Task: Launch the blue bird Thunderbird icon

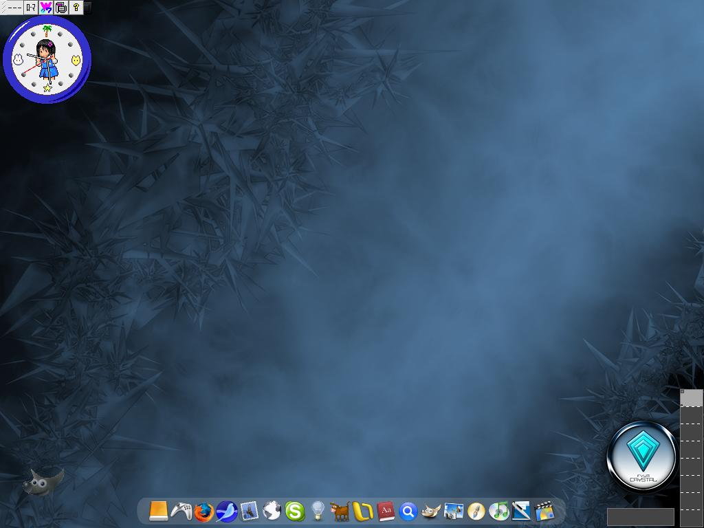Action: [x=226, y=511]
